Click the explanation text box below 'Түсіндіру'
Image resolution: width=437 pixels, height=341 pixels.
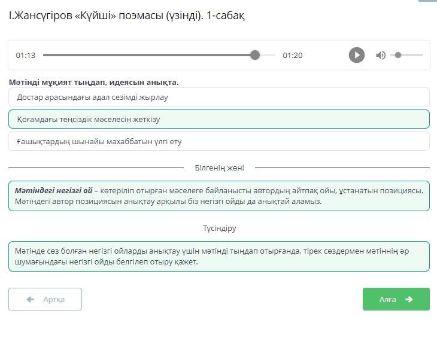219,256
